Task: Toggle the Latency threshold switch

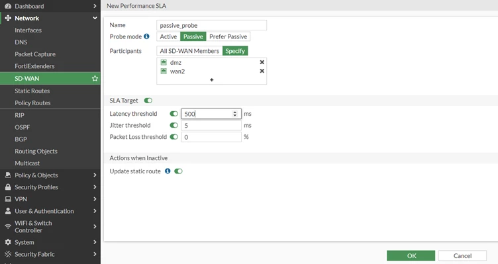Action: (x=174, y=114)
